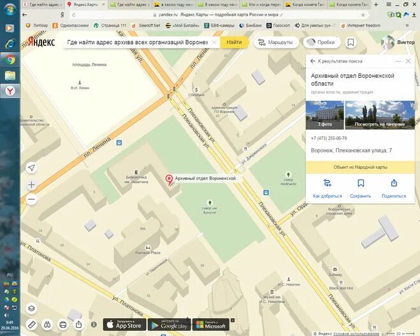Click the Поделиться share icon in the card
Viewport: 420px width, 336px height.
(394, 183)
